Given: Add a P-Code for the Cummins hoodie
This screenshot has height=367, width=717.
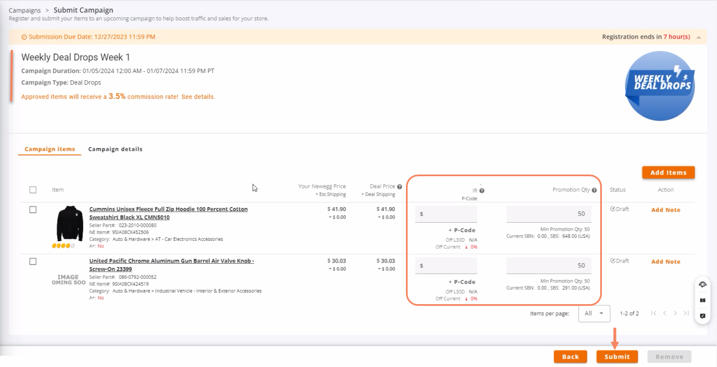Looking at the screenshot, I should click(462, 230).
